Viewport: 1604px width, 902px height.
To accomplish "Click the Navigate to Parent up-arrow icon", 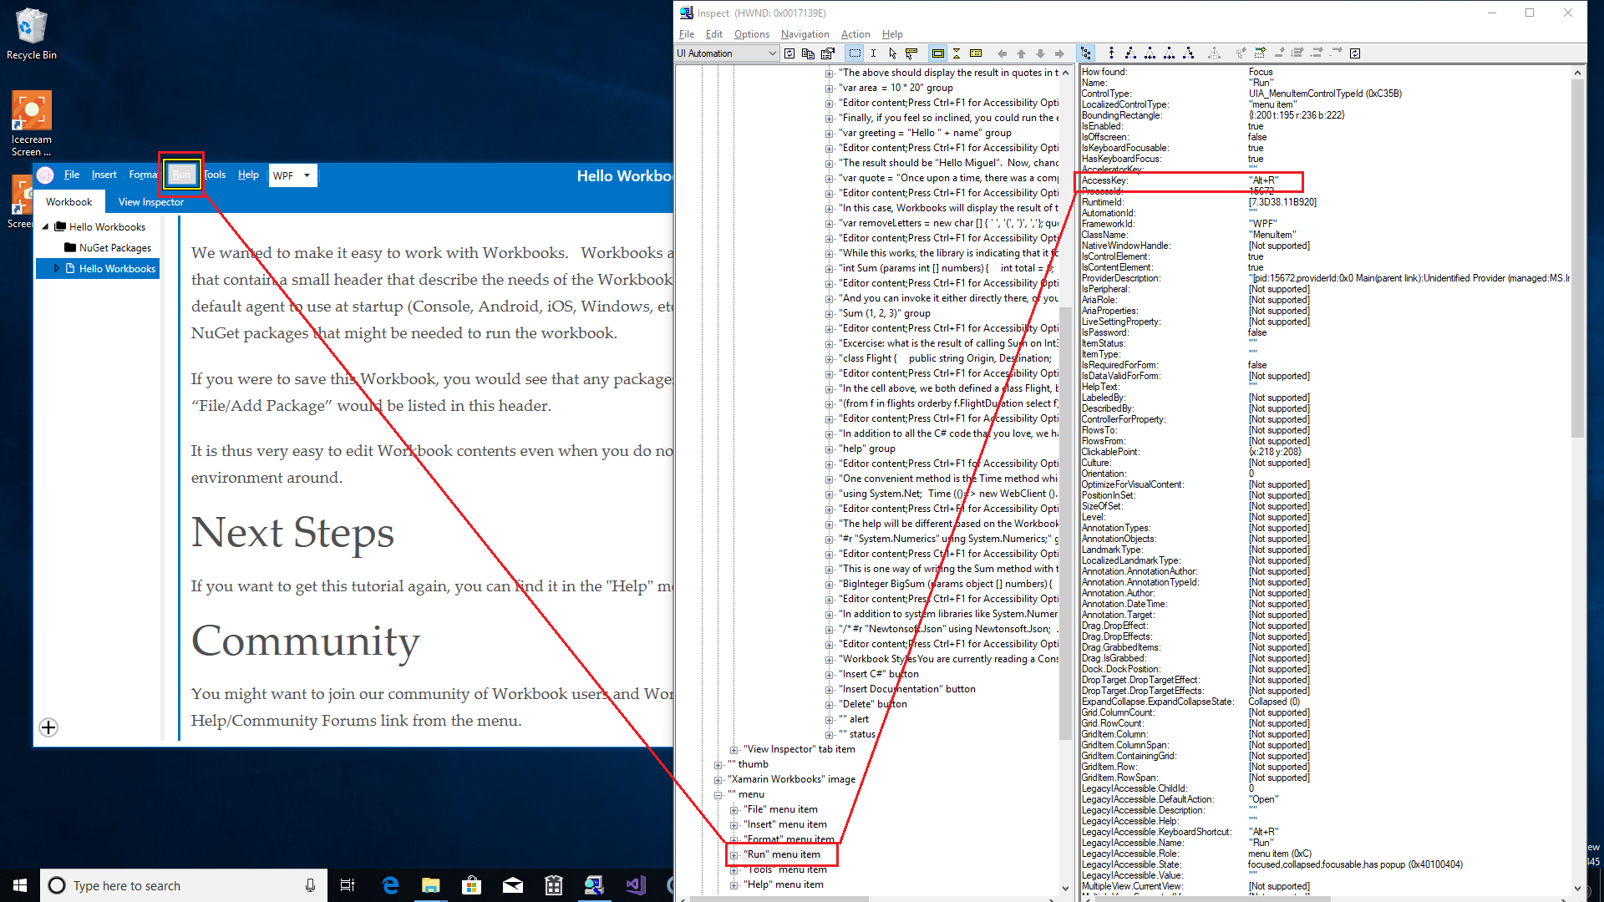I will pyautogui.click(x=1111, y=53).
